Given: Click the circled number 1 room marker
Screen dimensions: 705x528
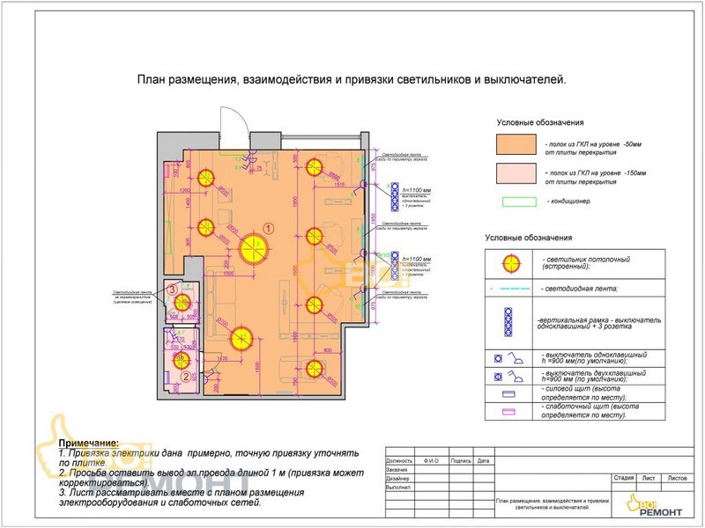Looking at the screenshot, I should 268,229.
